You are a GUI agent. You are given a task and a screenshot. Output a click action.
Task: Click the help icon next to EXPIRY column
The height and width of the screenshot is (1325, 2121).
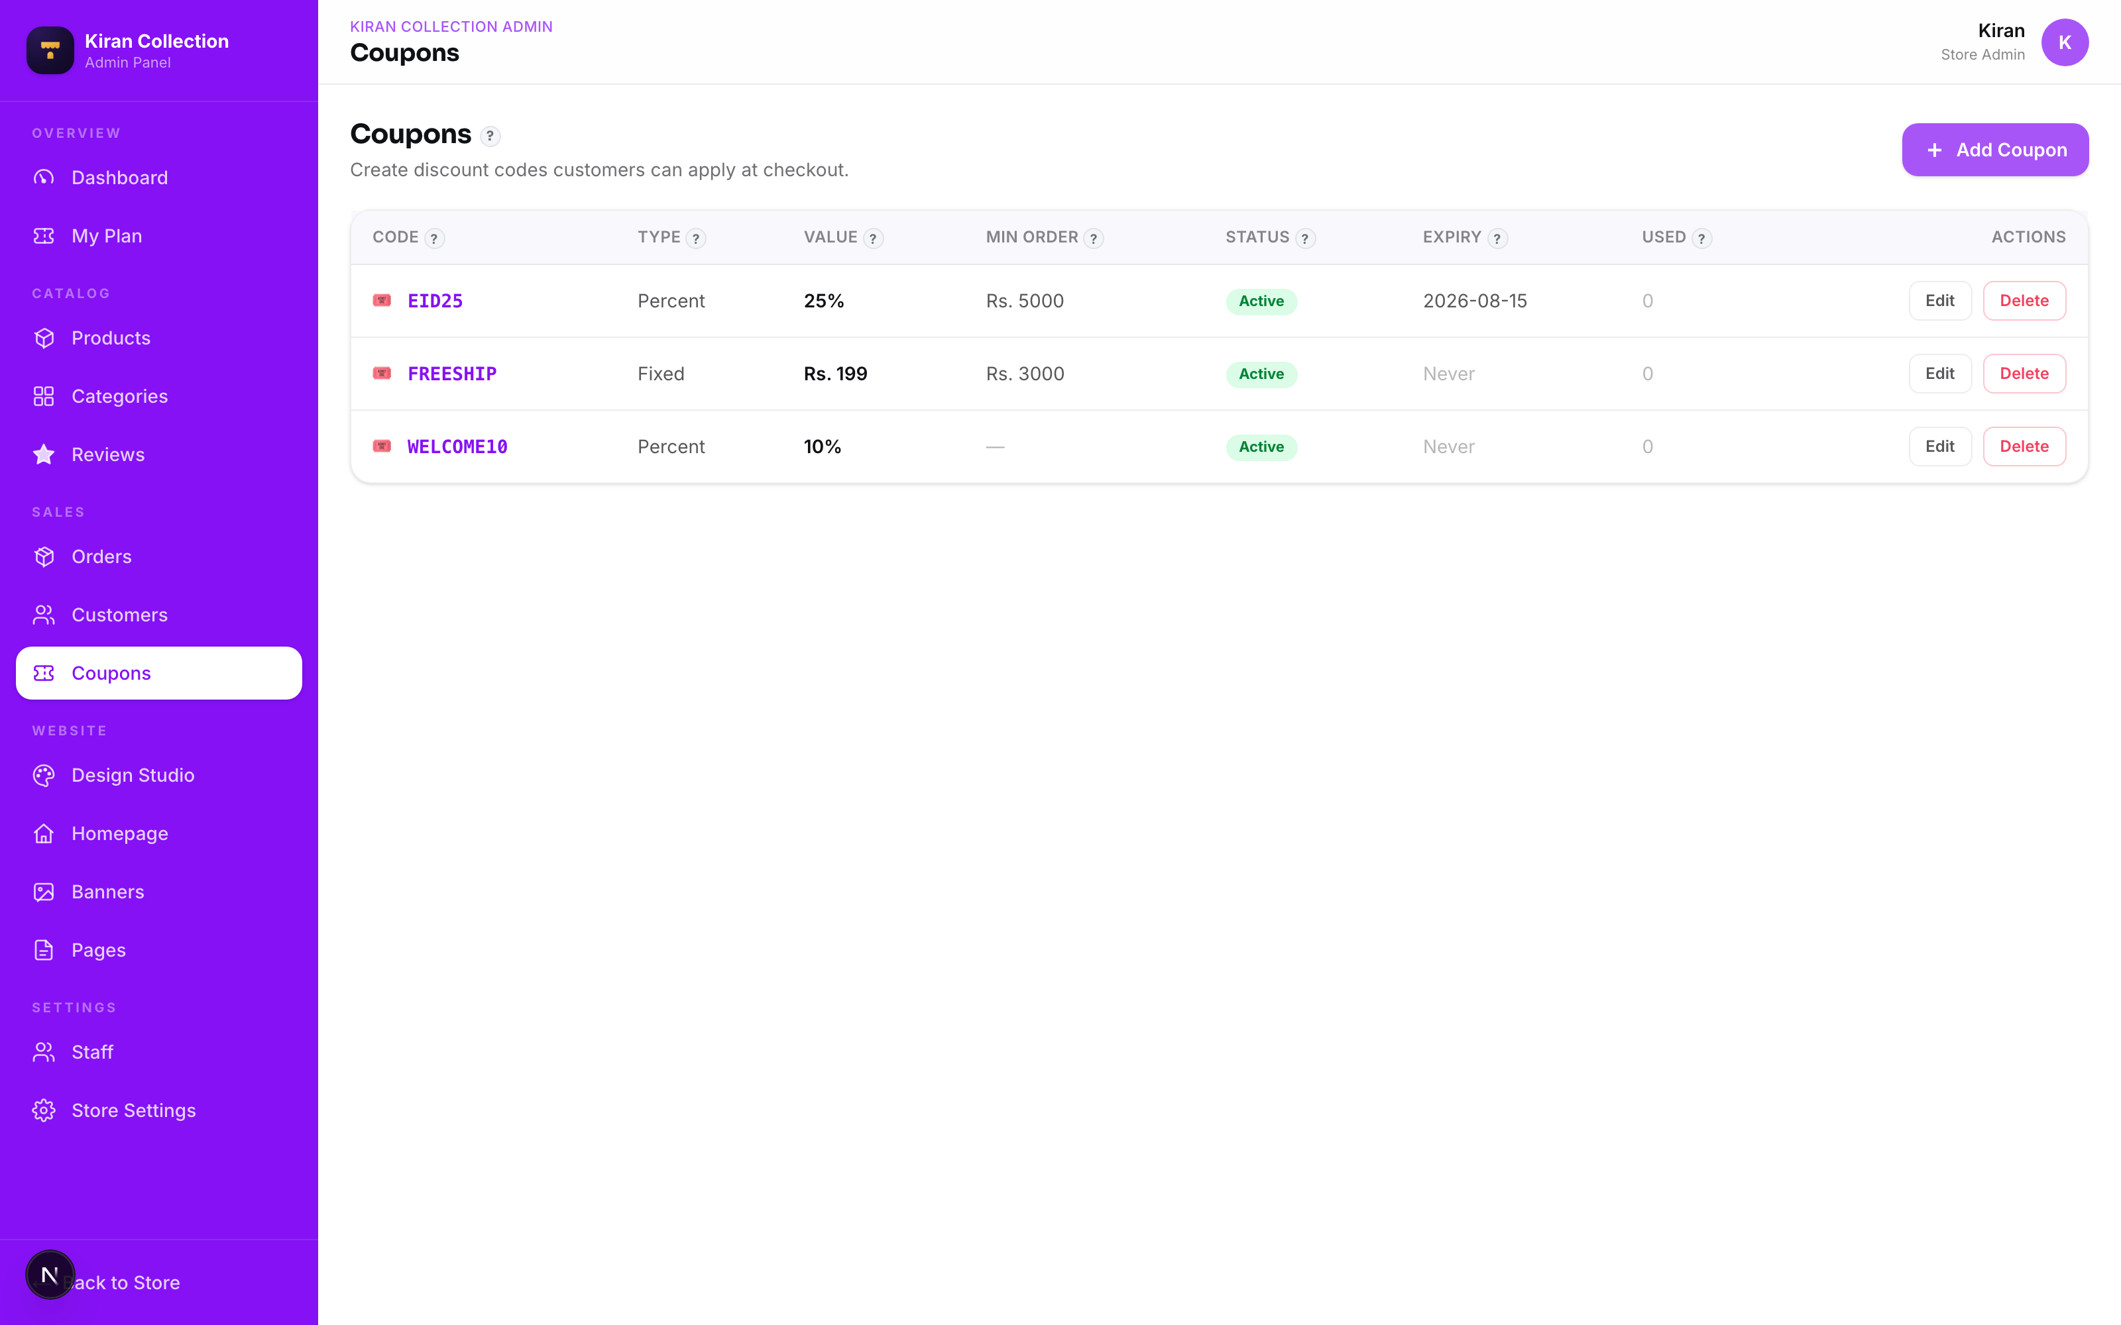click(1498, 238)
